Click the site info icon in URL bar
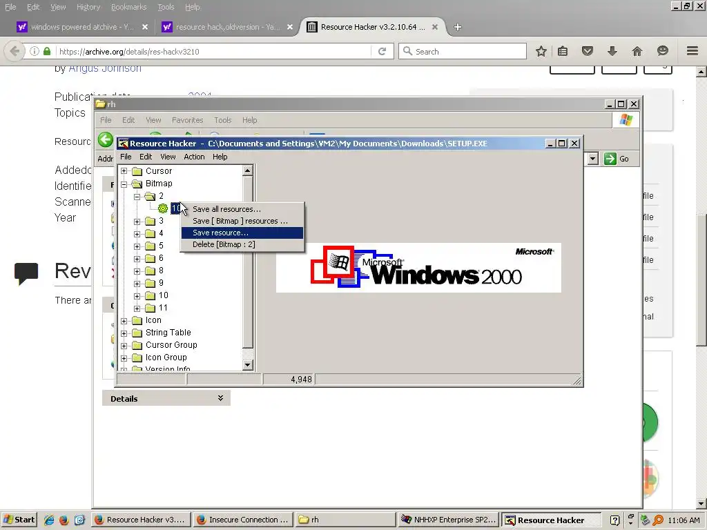 click(35, 51)
